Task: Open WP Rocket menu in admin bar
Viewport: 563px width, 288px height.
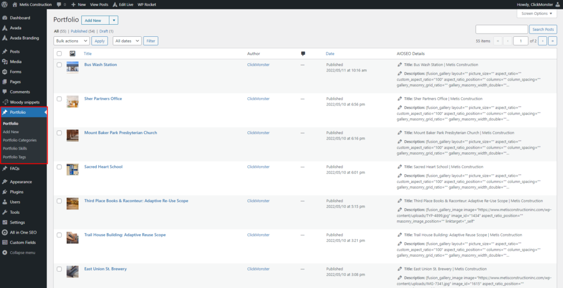Action: (x=146, y=4)
